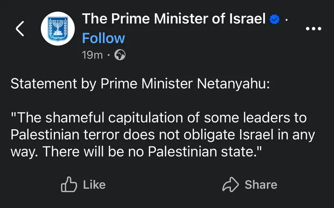Tap the thumbs-up Like icon

pyautogui.click(x=69, y=185)
